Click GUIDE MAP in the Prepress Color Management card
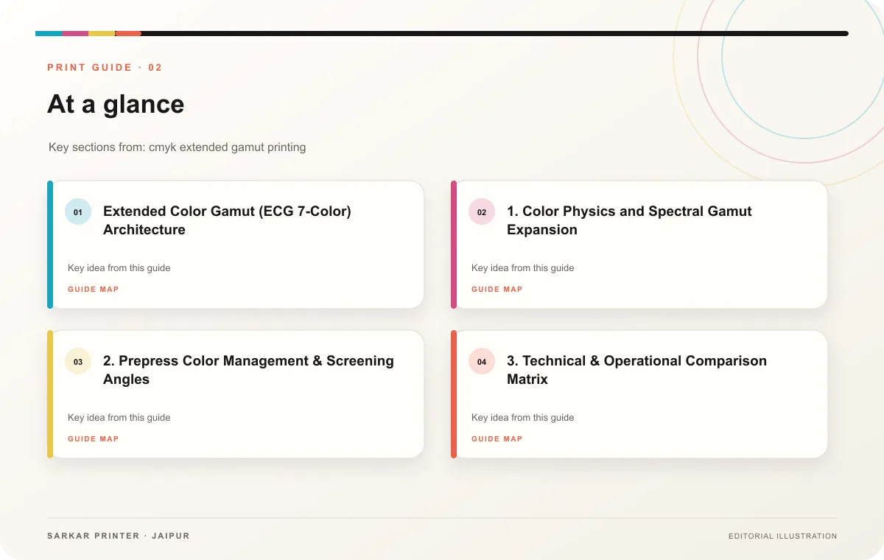884x560 pixels. pyautogui.click(x=94, y=439)
